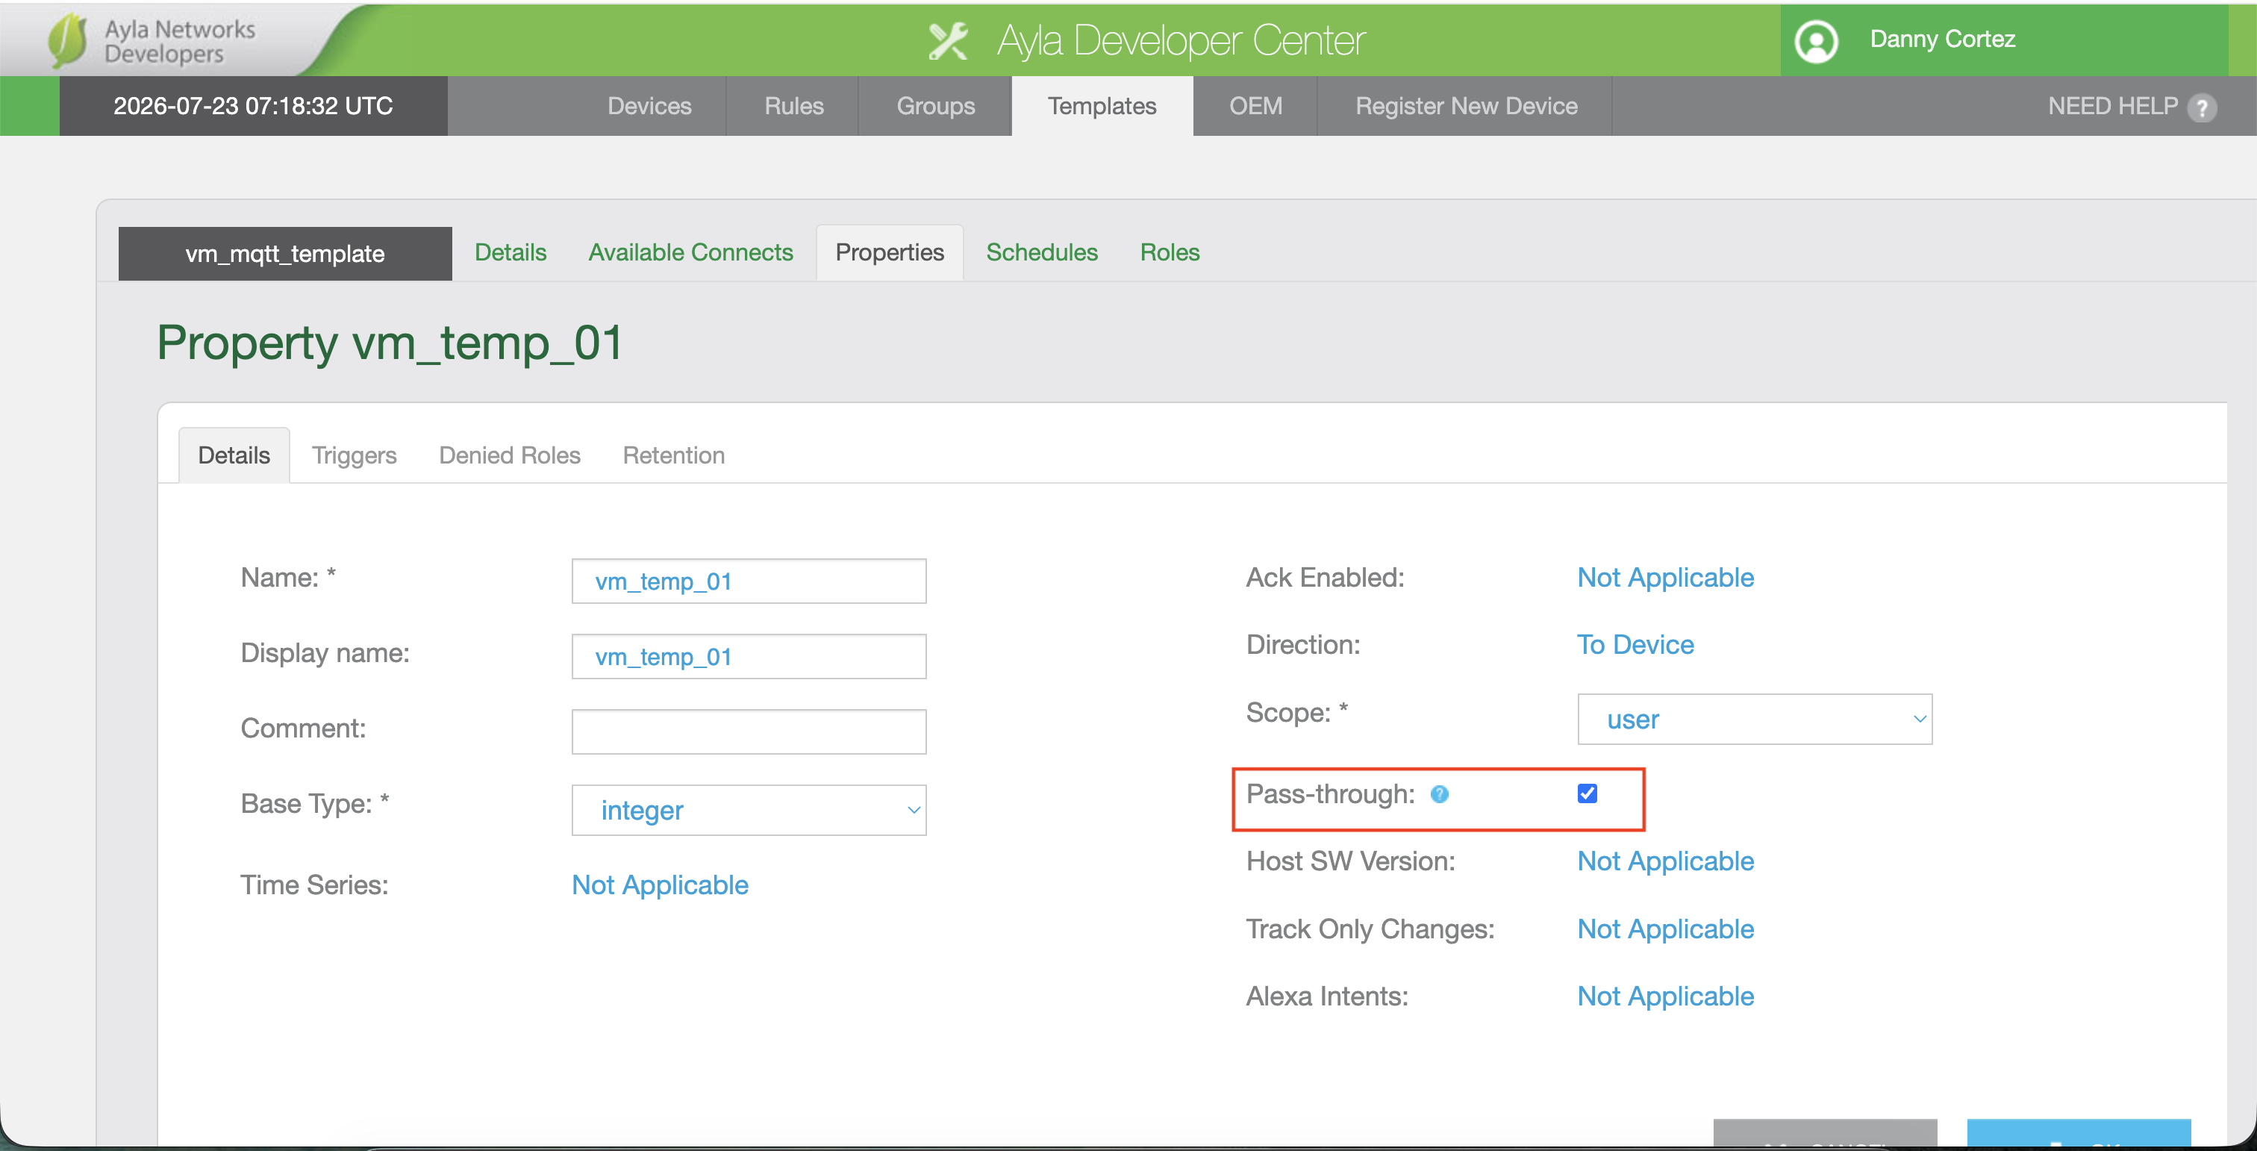Uncheck the Pass-through checkbox

1587,793
